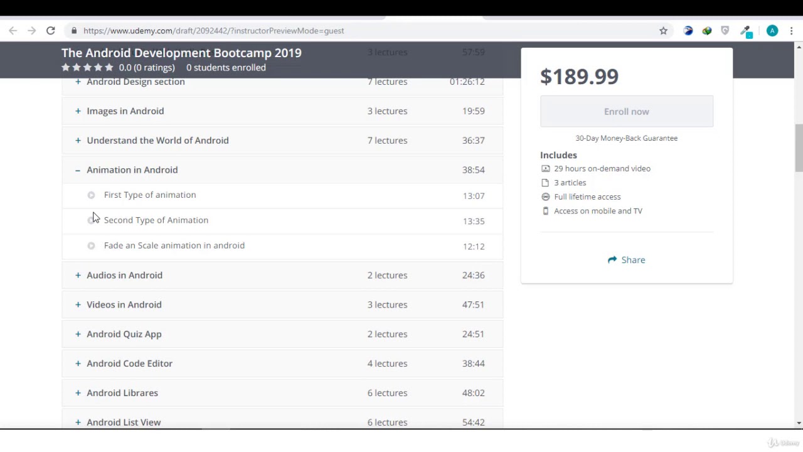Expand the Audios in Android section
This screenshot has width=803, height=452.
[78, 275]
